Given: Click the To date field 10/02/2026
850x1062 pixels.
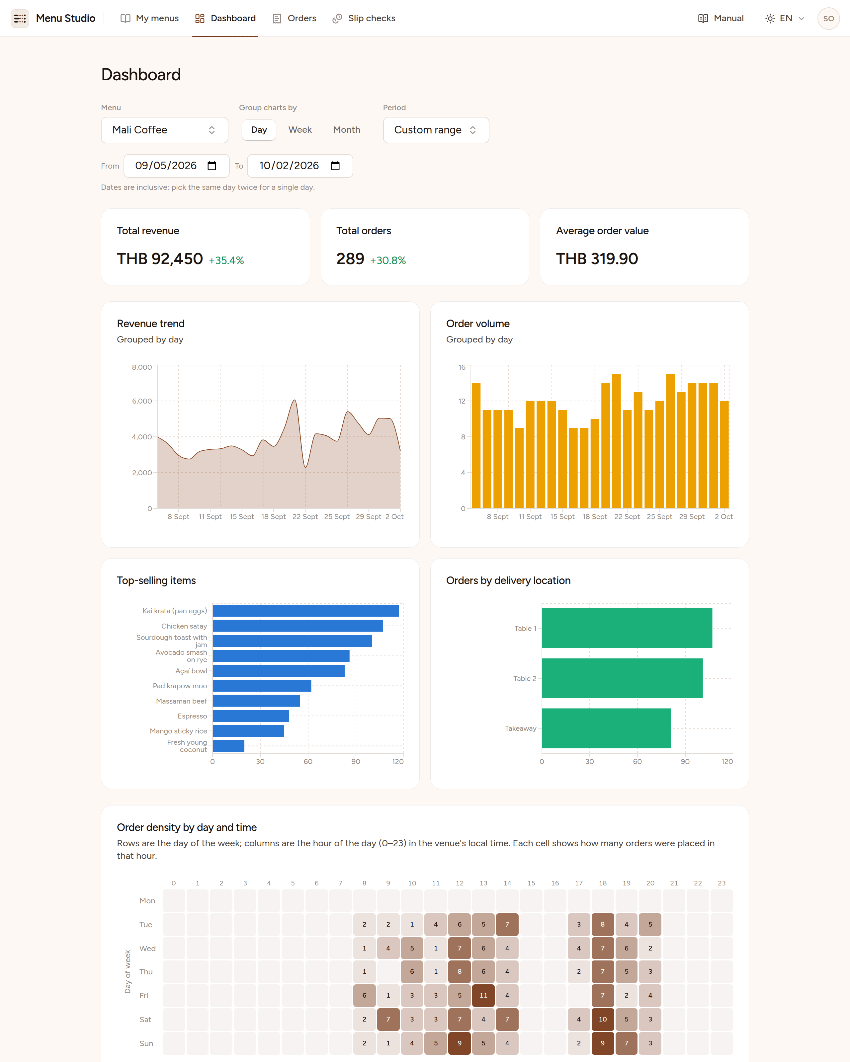Looking at the screenshot, I should coord(300,166).
